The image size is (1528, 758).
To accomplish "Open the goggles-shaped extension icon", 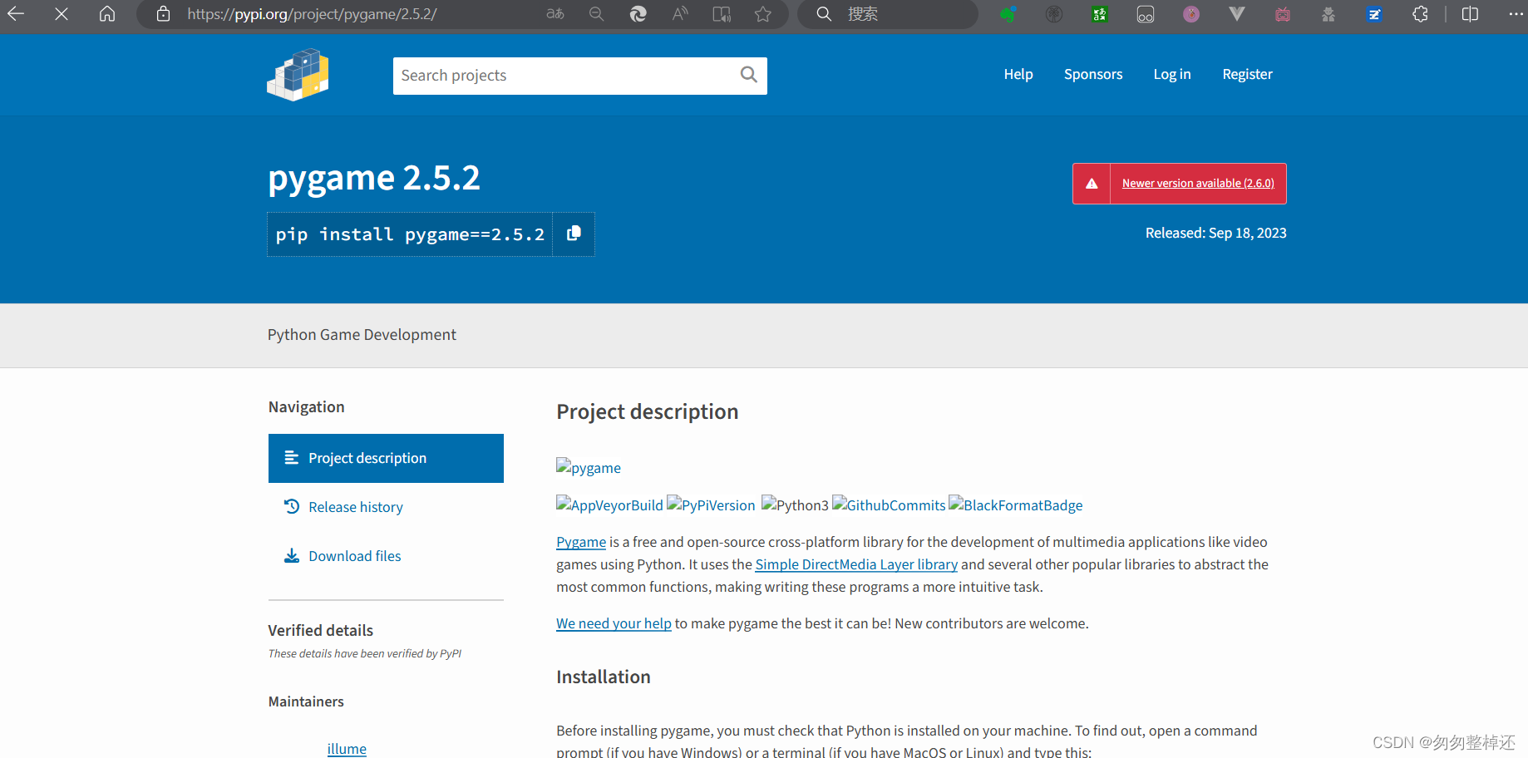I will [1146, 14].
